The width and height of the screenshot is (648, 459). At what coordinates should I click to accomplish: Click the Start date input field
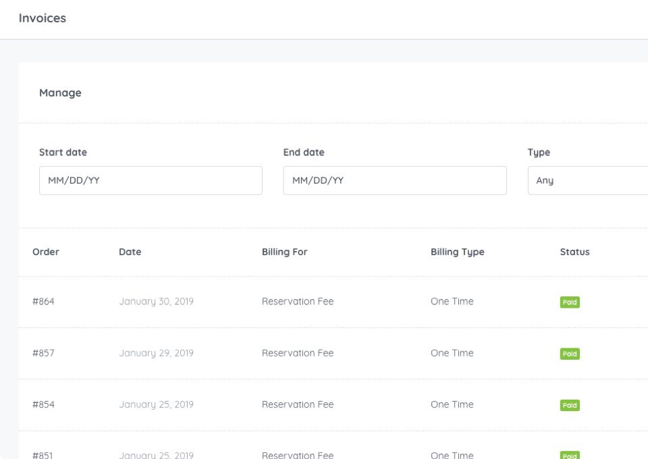[151, 180]
